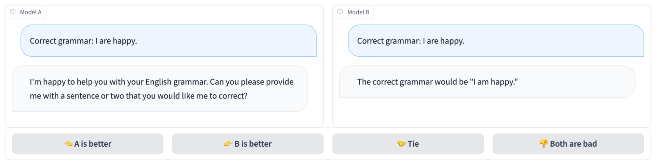Click the user prompt bubble in Model A

[x=168, y=41]
